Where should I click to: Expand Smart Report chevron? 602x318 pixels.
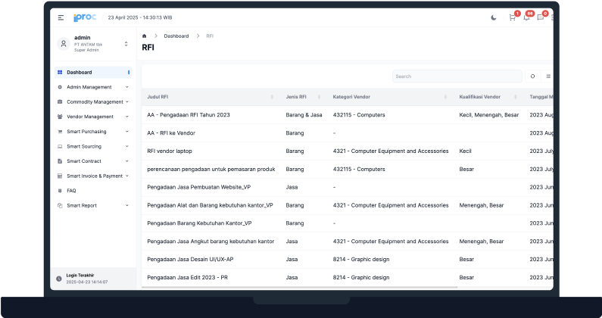[126, 205]
